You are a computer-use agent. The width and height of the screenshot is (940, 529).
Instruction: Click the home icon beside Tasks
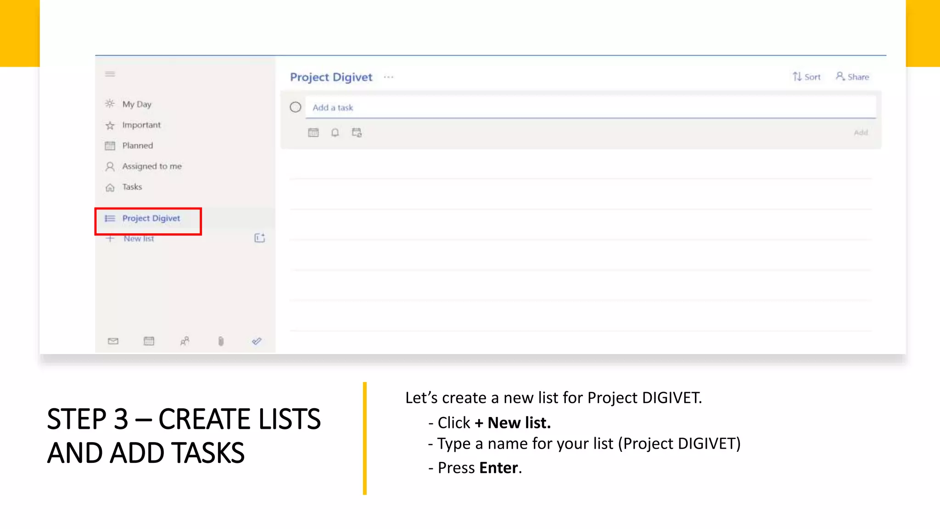pyautogui.click(x=110, y=187)
